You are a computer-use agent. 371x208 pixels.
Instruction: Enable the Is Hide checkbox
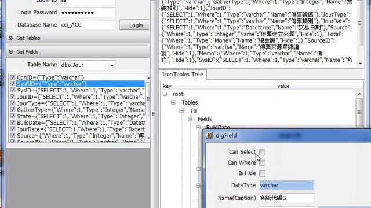click(x=262, y=173)
